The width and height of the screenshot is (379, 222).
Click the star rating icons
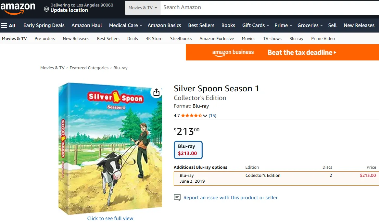pyautogui.click(x=191, y=115)
